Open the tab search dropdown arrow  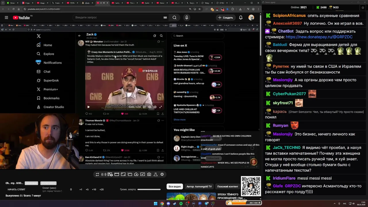3,3
